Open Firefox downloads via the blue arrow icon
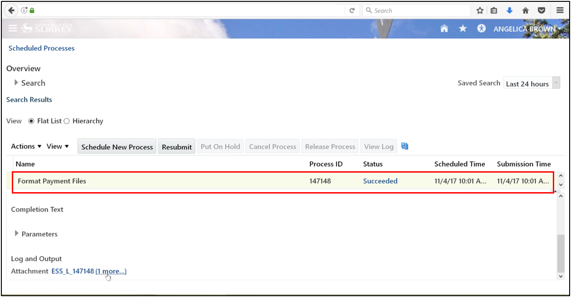Image resolution: width=571 pixels, height=298 pixels. pos(510,10)
